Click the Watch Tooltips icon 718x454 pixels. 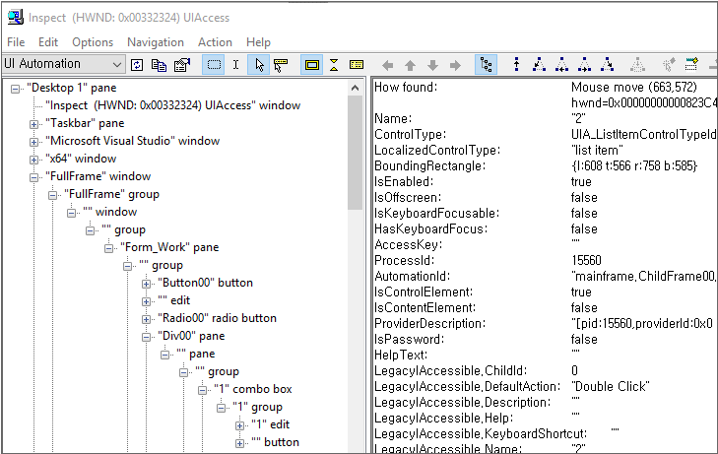281,65
